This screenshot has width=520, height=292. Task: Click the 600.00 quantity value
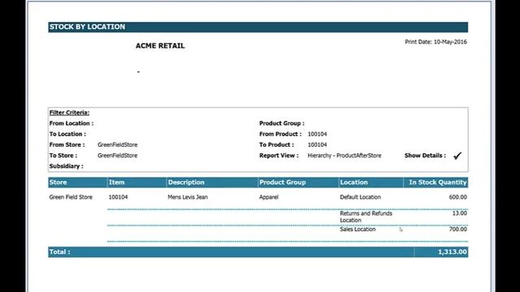tap(458, 197)
